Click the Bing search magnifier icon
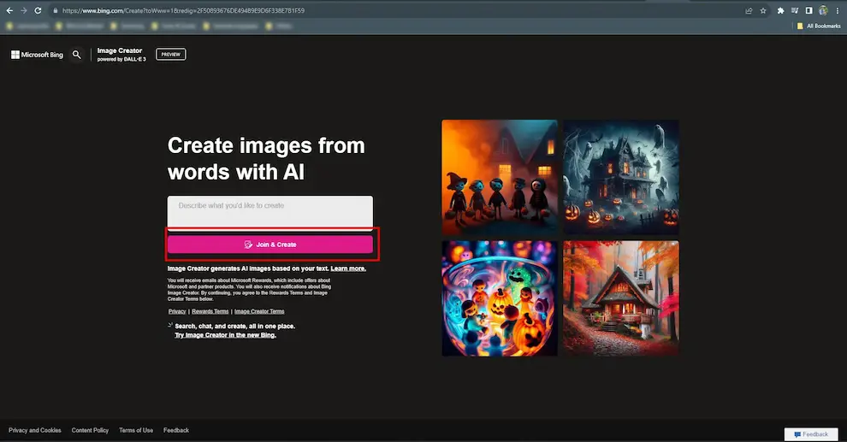847x442 pixels. coord(77,55)
